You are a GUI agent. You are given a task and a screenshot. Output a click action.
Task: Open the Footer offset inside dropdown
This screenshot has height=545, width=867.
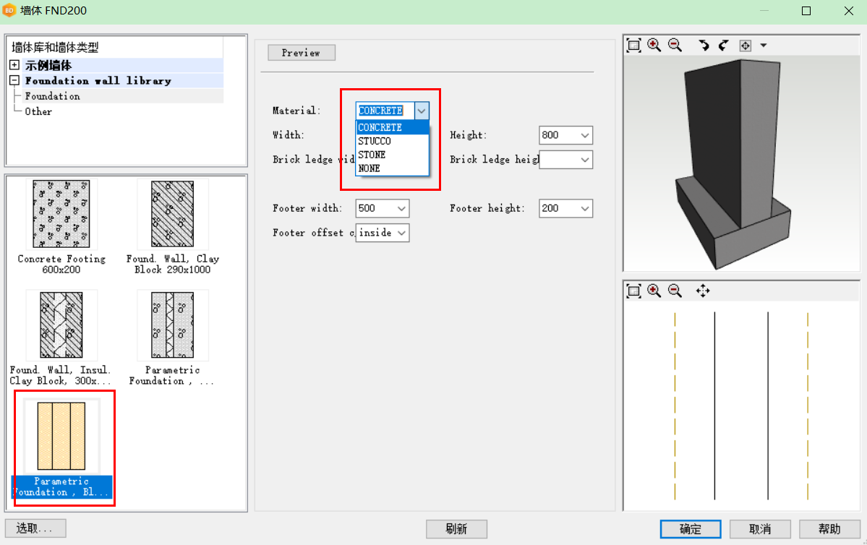click(402, 233)
